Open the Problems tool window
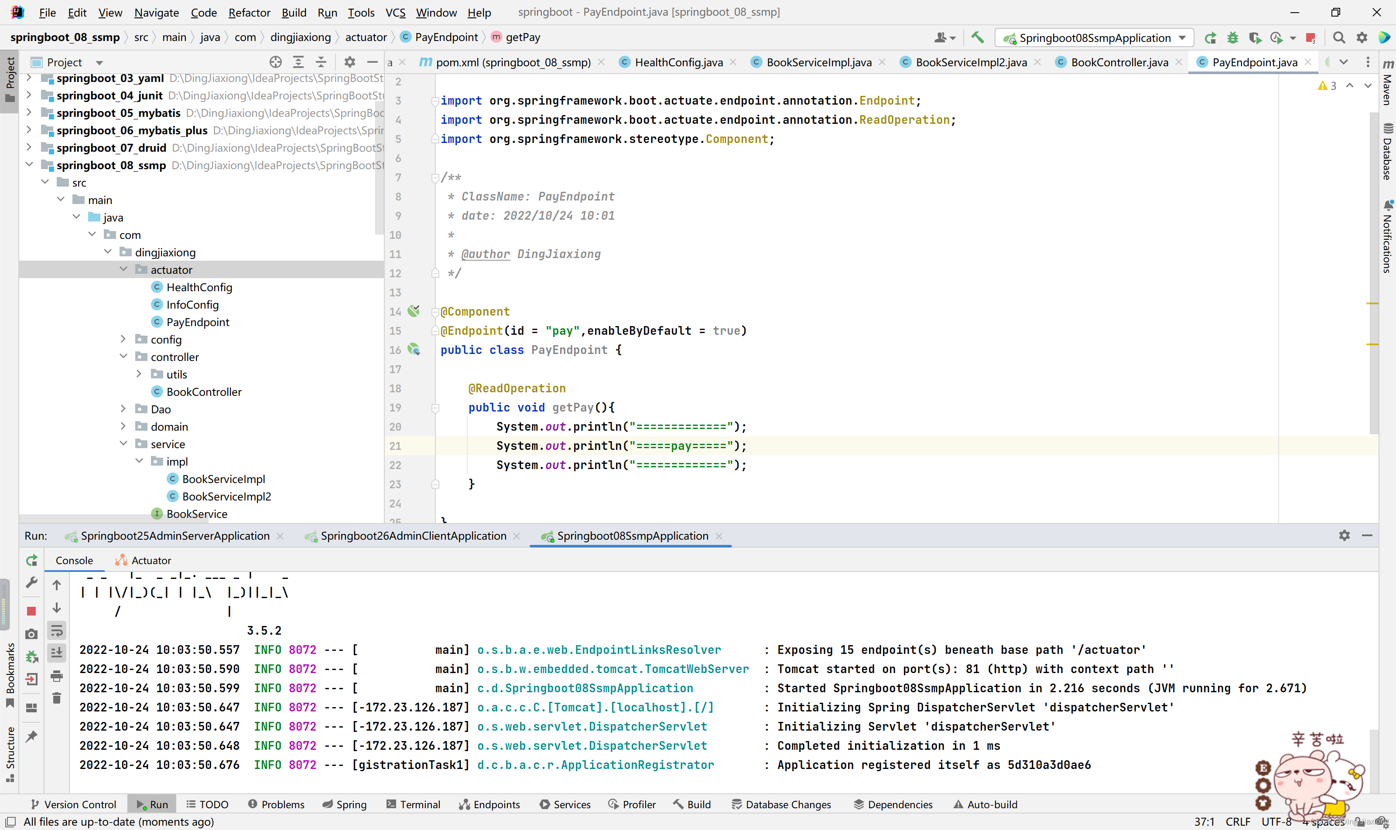 tap(277, 804)
